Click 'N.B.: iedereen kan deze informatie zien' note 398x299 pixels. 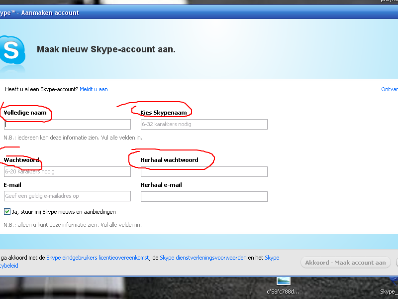point(73,138)
